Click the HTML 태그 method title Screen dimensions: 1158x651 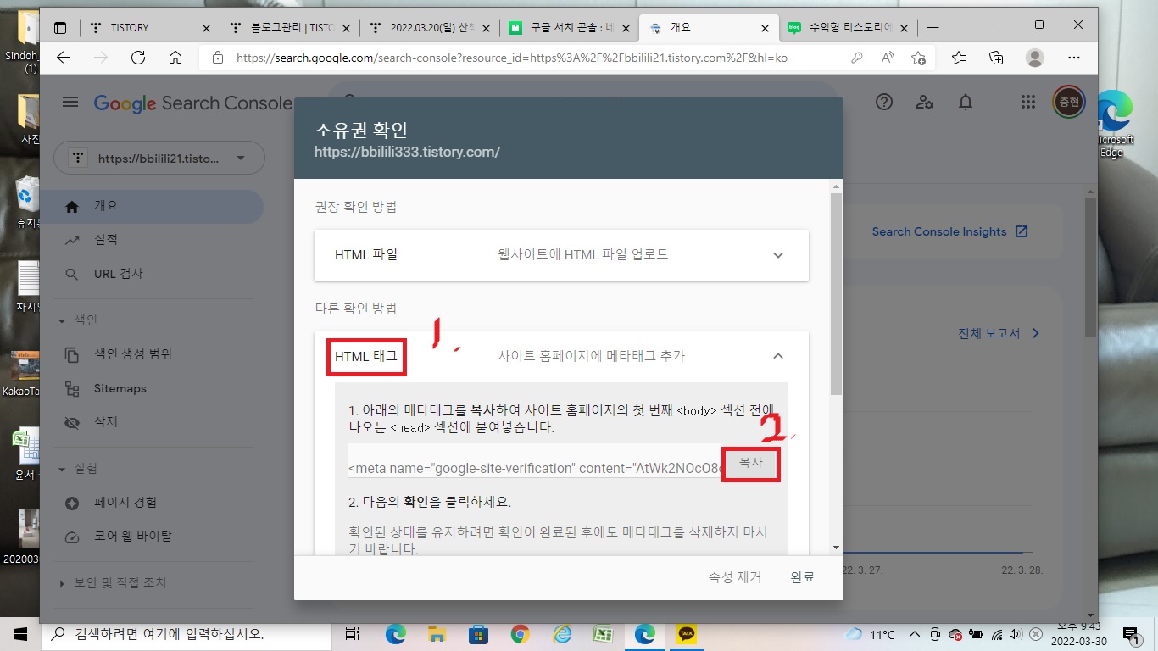[366, 356]
